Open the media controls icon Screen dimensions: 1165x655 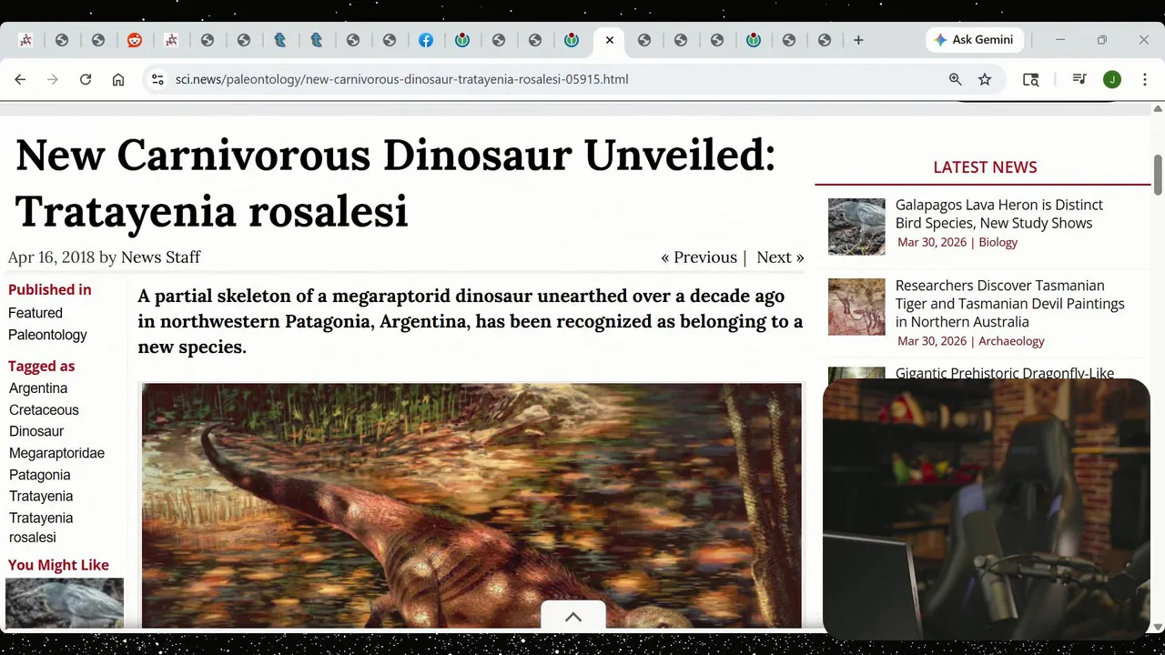1079,79
